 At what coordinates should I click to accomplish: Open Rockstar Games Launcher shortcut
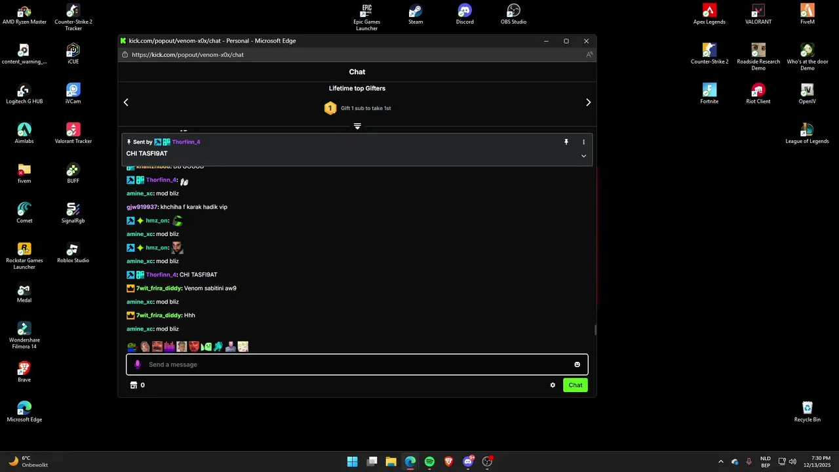24,256
